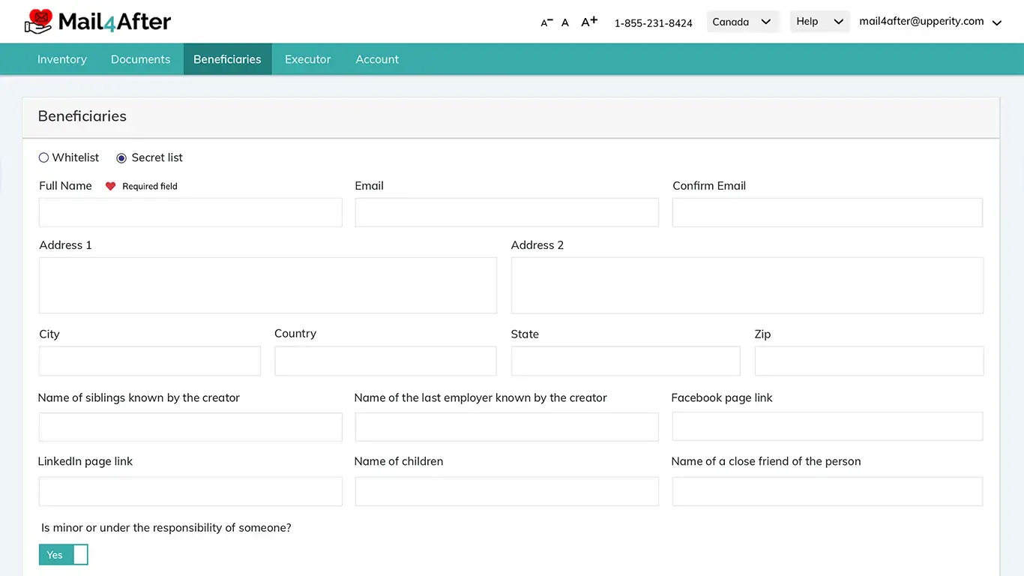Focus the Confirm Email input field

[x=827, y=213]
